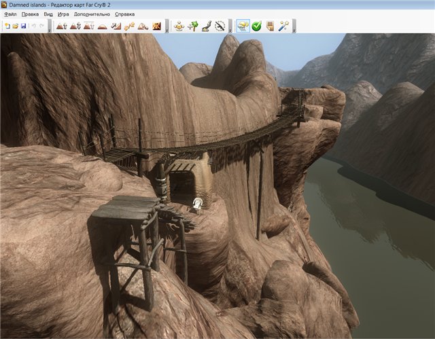435x339 pixels.
Task: Expand the file toolbar overflow arrow
Action: click(50, 26)
